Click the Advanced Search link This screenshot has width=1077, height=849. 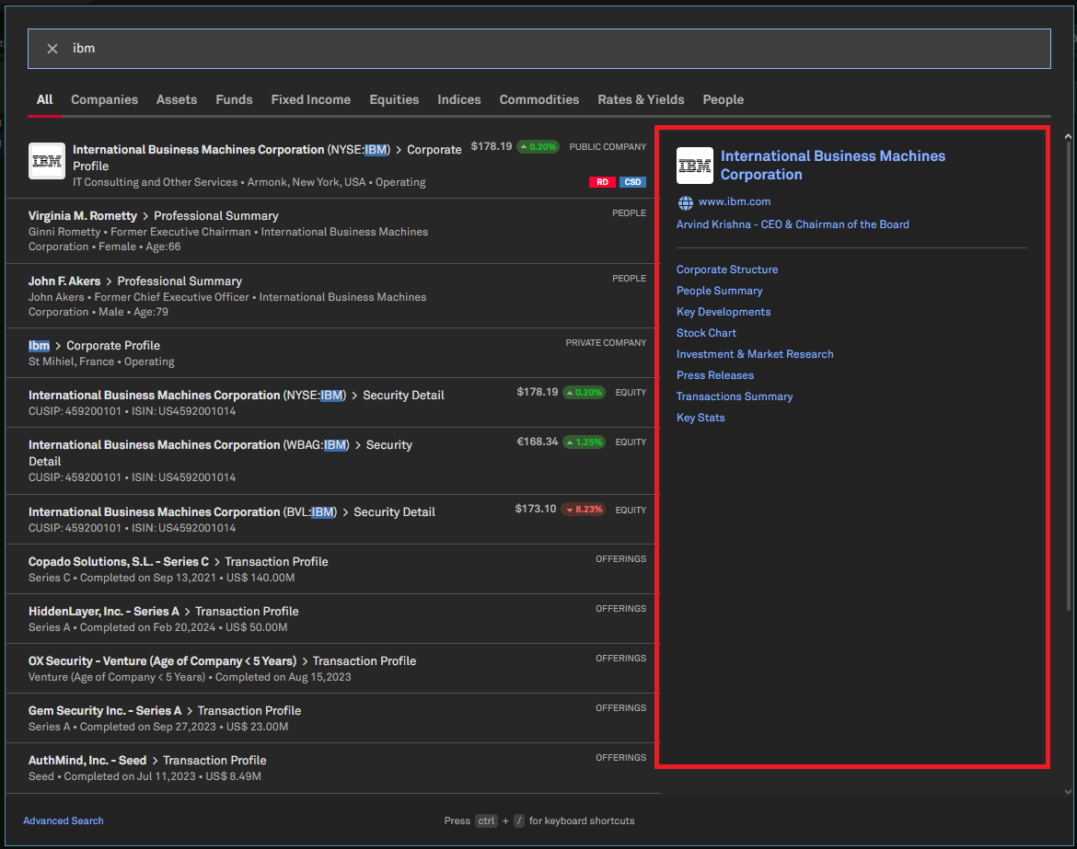[64, 820]
